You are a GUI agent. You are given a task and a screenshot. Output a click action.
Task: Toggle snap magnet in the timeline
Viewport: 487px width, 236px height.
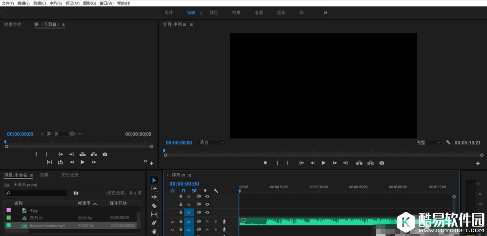click(183, 191)
